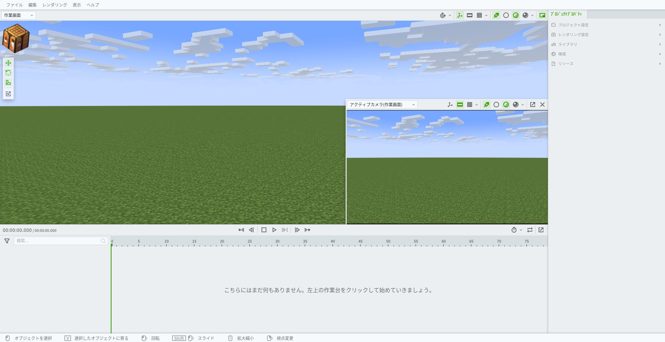Open the 作業画面 view selector dropdown

tap(18, 15)
